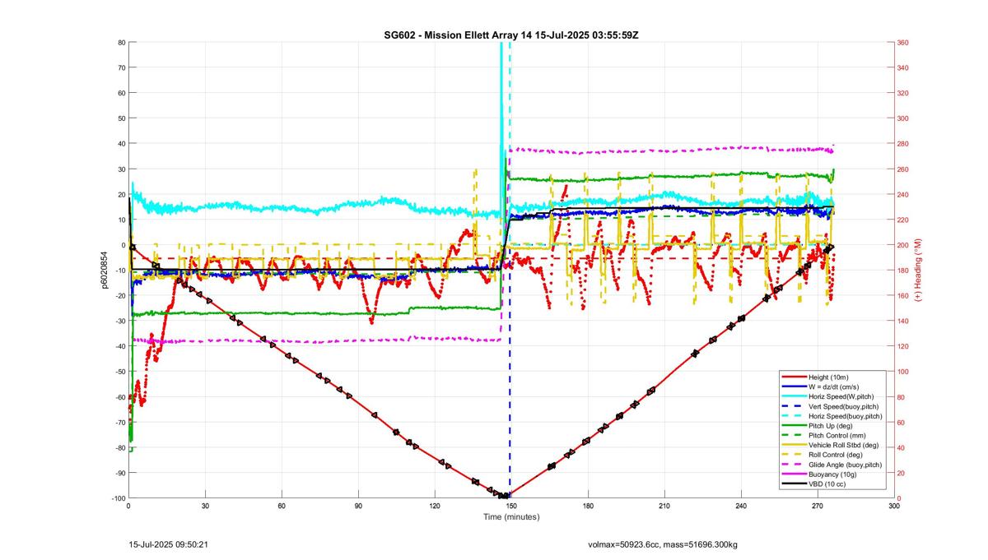Click the x-axis tick label '30'
988x560 pixels.
pyautogui.click(x=205, y=506)
